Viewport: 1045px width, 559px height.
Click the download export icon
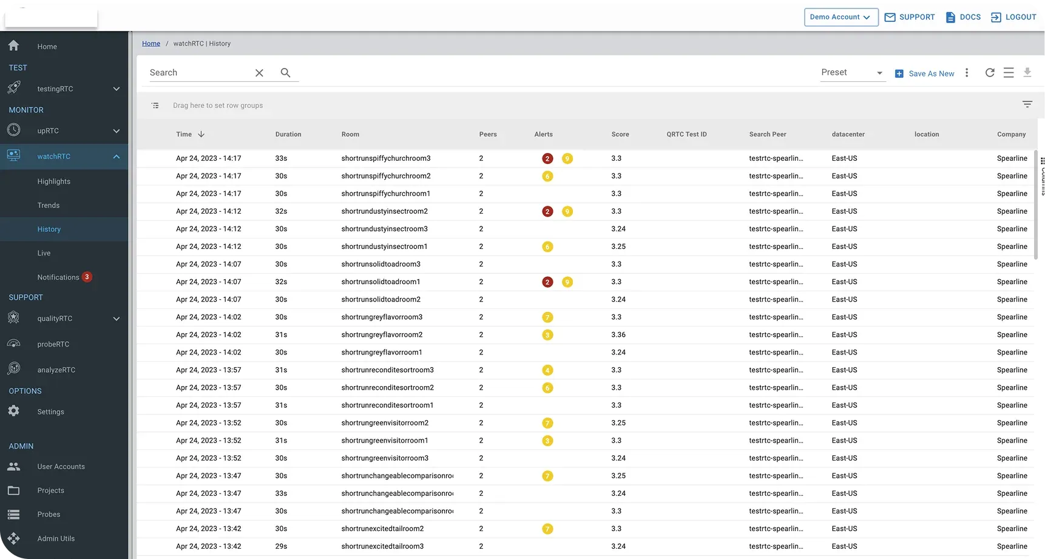[x=1027, y=73]
